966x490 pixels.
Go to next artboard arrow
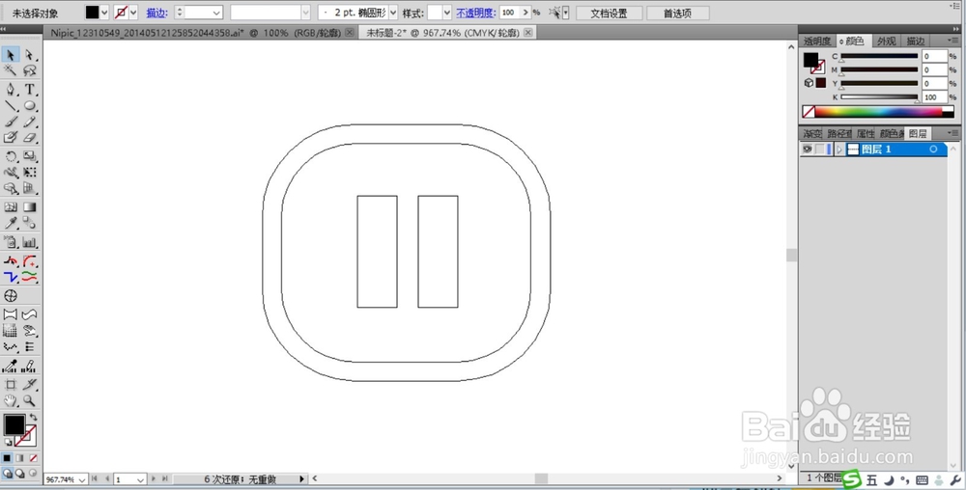(x=154, y=479)
